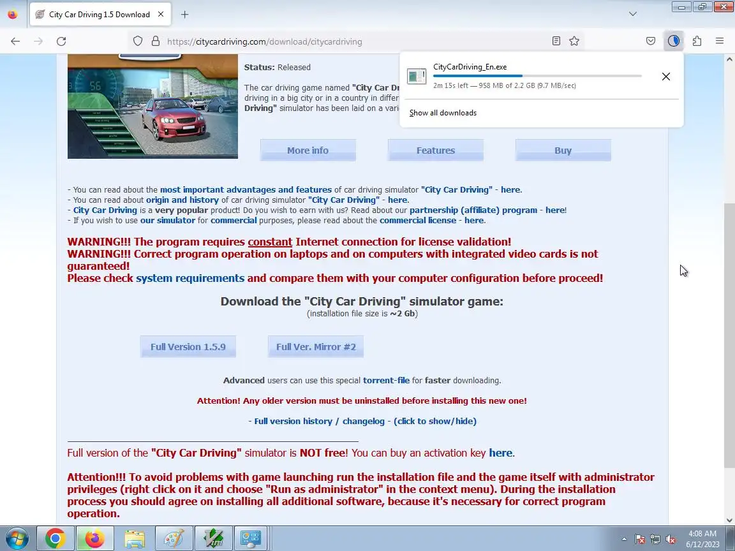735x551 pixels.
Task: Click the More info button
Action: pyautogui.click(x=308, y=151)
